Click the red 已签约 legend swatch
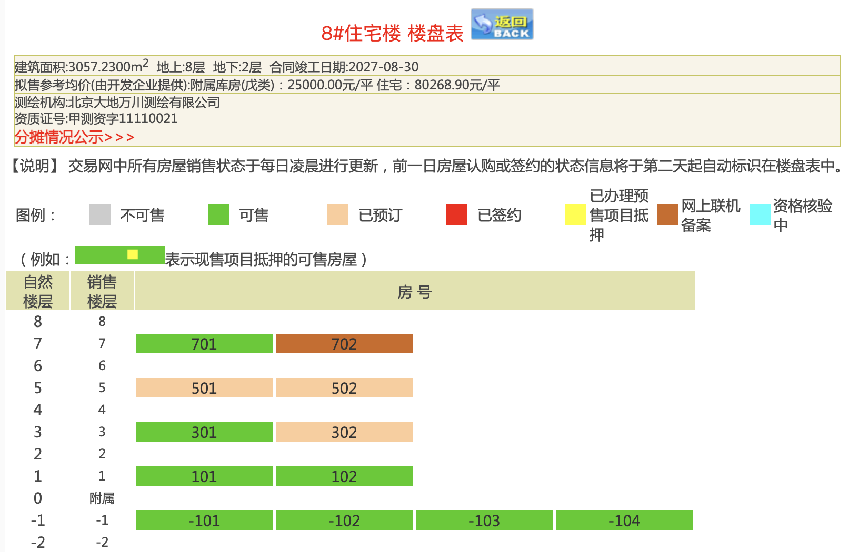This screenshot has height=552, width=859. [x=457, y=214]
